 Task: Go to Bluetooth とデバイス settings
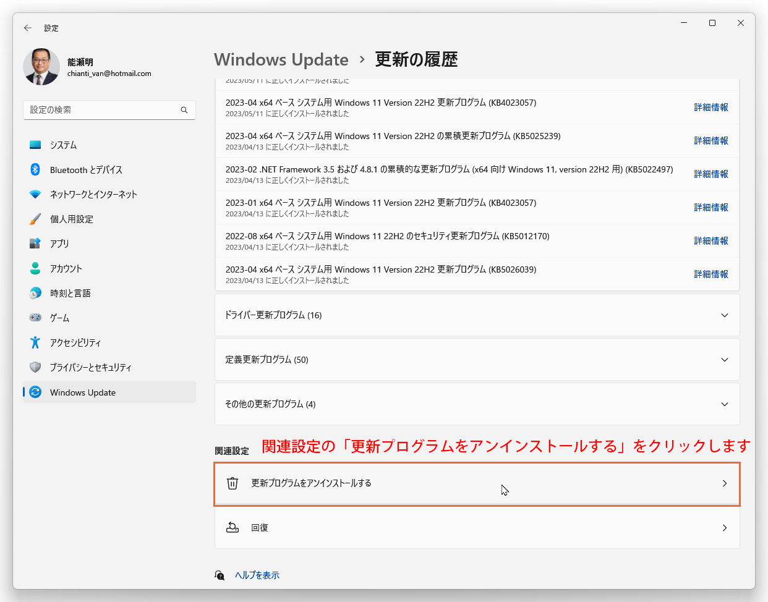point(109,169)
